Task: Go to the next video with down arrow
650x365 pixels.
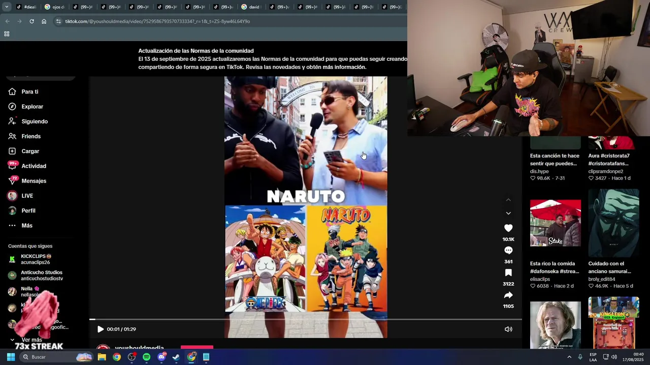Action: 508,213
